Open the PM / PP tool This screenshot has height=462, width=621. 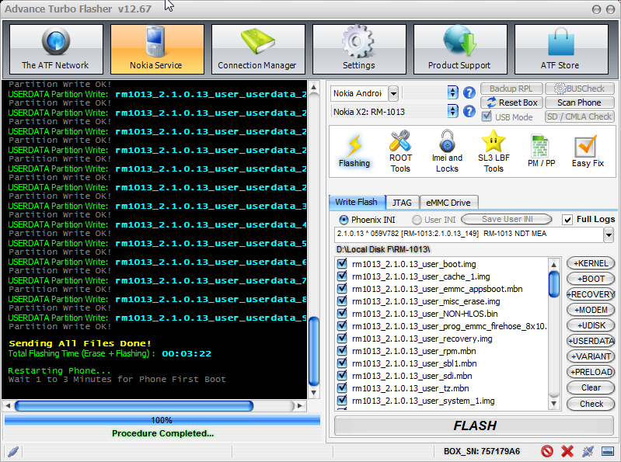tap(541, 151)
